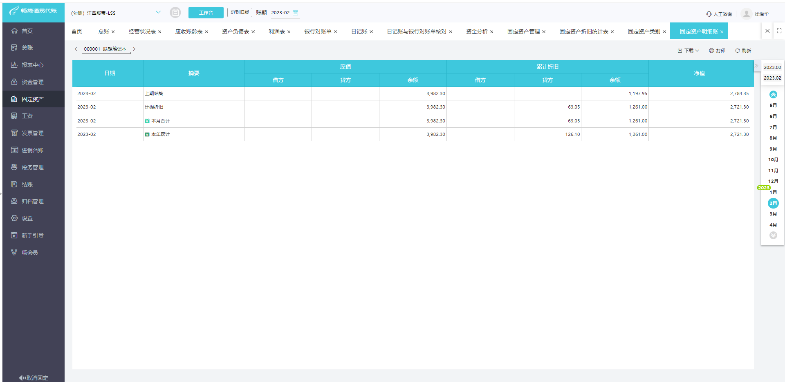Click the down chevron below 4月

pos(773,235)
